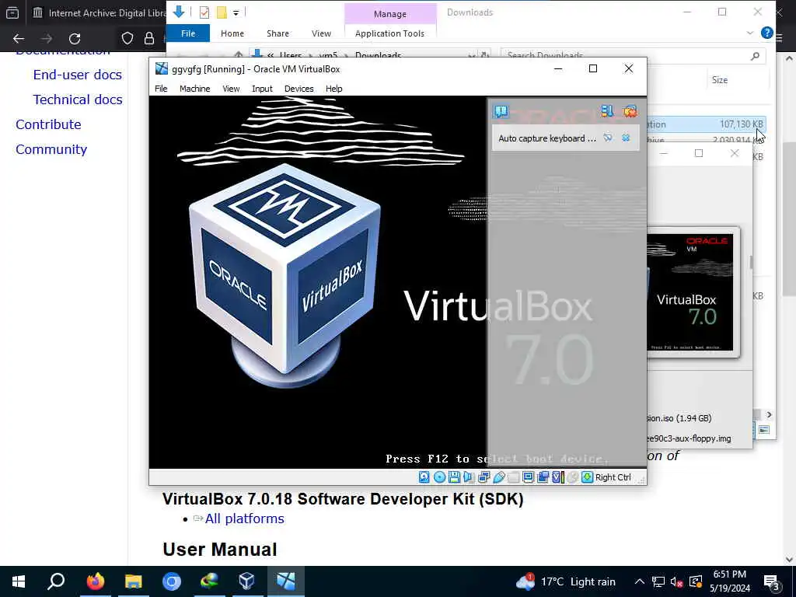Delete finished notifications in notification center
796x597 pixels.
click(x=630, y=111)
